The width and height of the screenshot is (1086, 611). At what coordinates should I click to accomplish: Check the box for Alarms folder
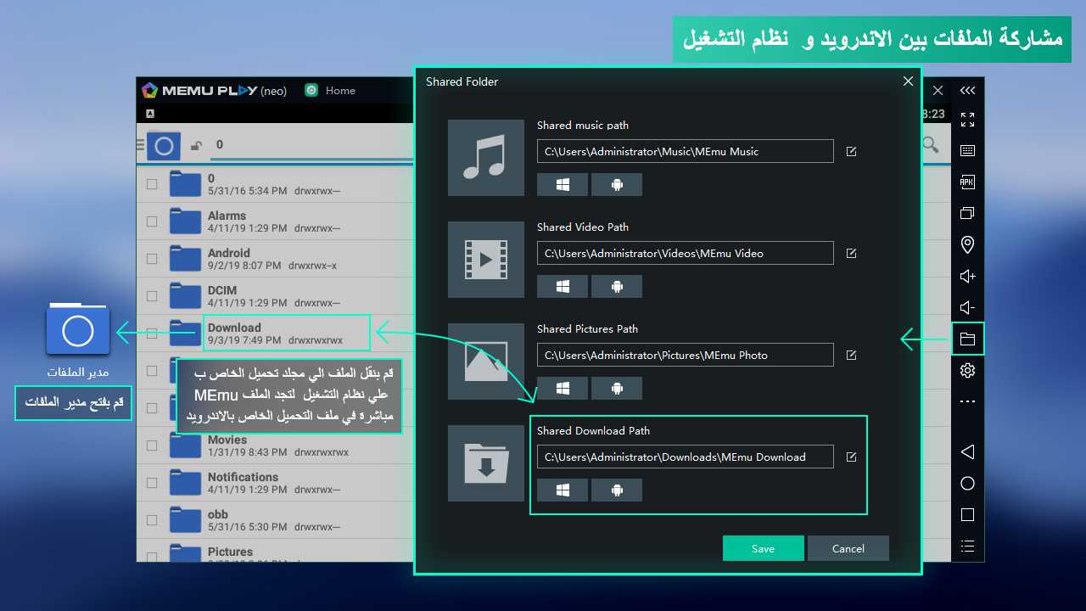pyautogui.click(x=152, y=221)
